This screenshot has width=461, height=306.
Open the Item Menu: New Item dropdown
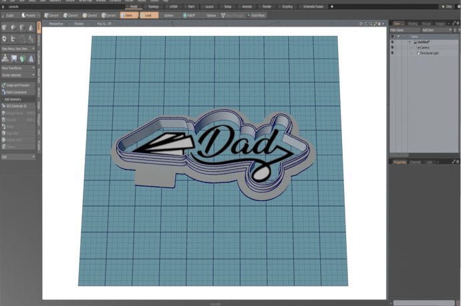click(18, 48)
